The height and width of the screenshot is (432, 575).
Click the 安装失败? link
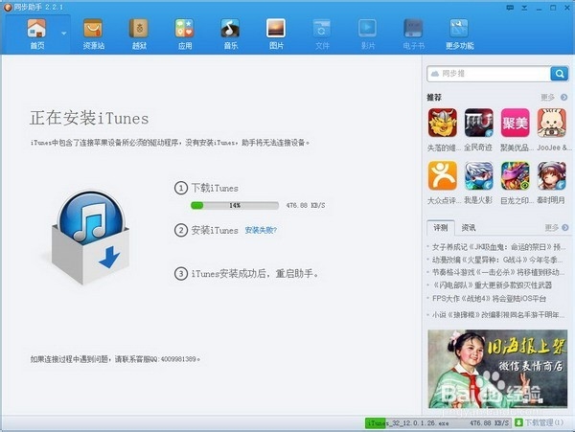[x=261, y=230]
